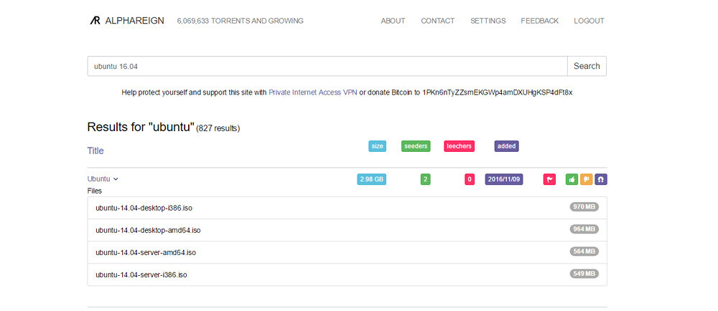Sort results by the seeders badge
Screen dimensions: 718x311
click(x=416, y=146)
